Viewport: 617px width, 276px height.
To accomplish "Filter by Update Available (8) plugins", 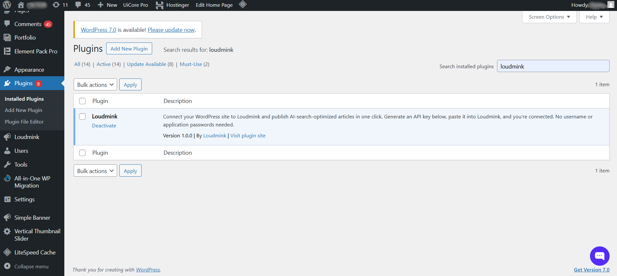I will click(150, 64).
